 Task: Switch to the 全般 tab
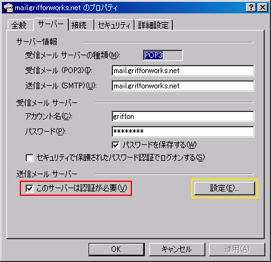click(19, 25)
